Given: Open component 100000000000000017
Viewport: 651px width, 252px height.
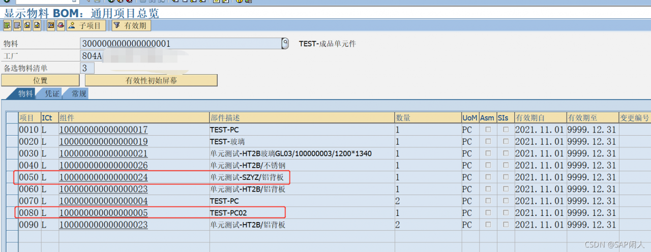Looking at the screenshot, I should 104,130.
